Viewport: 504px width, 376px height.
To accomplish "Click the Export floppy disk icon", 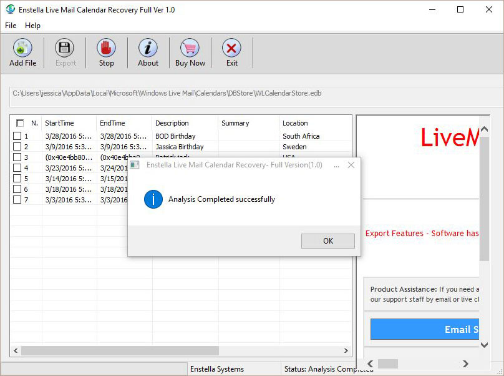I will point(65,49).
